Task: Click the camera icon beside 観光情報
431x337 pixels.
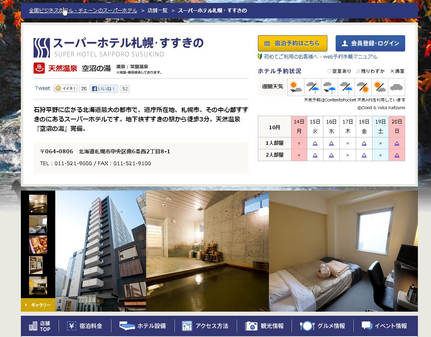Action: 251,326
